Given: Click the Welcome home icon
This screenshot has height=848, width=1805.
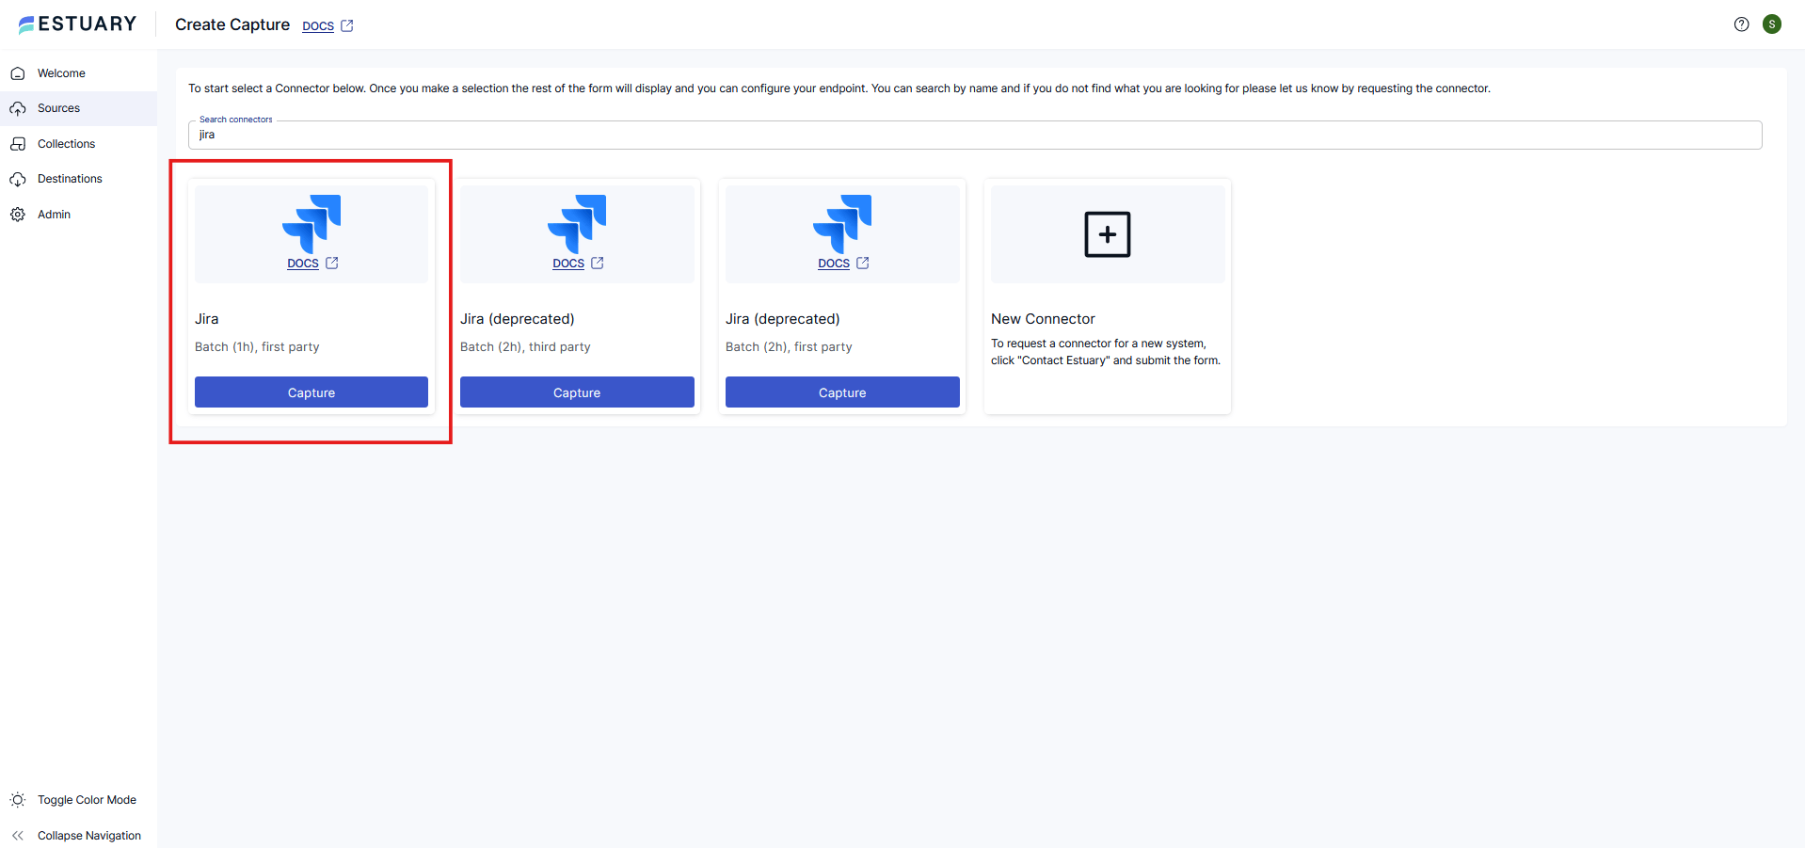Looking at the screenshot, I should pos(18,73).
